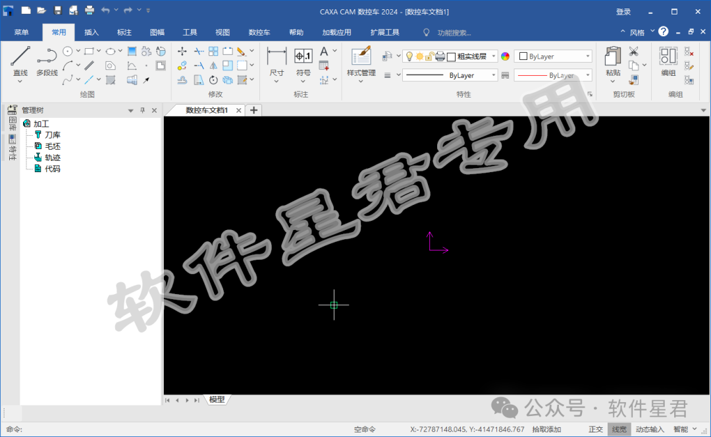Select the gradient fill tool
Image resolution: width=711 pixels, height=437 pixels.
[132, 51]
